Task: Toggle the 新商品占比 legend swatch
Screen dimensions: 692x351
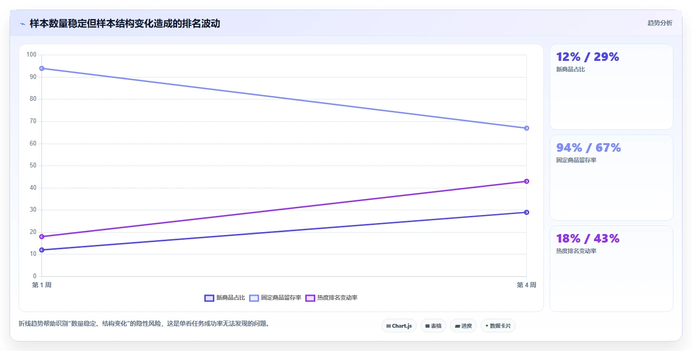Action: pos(209,298)
